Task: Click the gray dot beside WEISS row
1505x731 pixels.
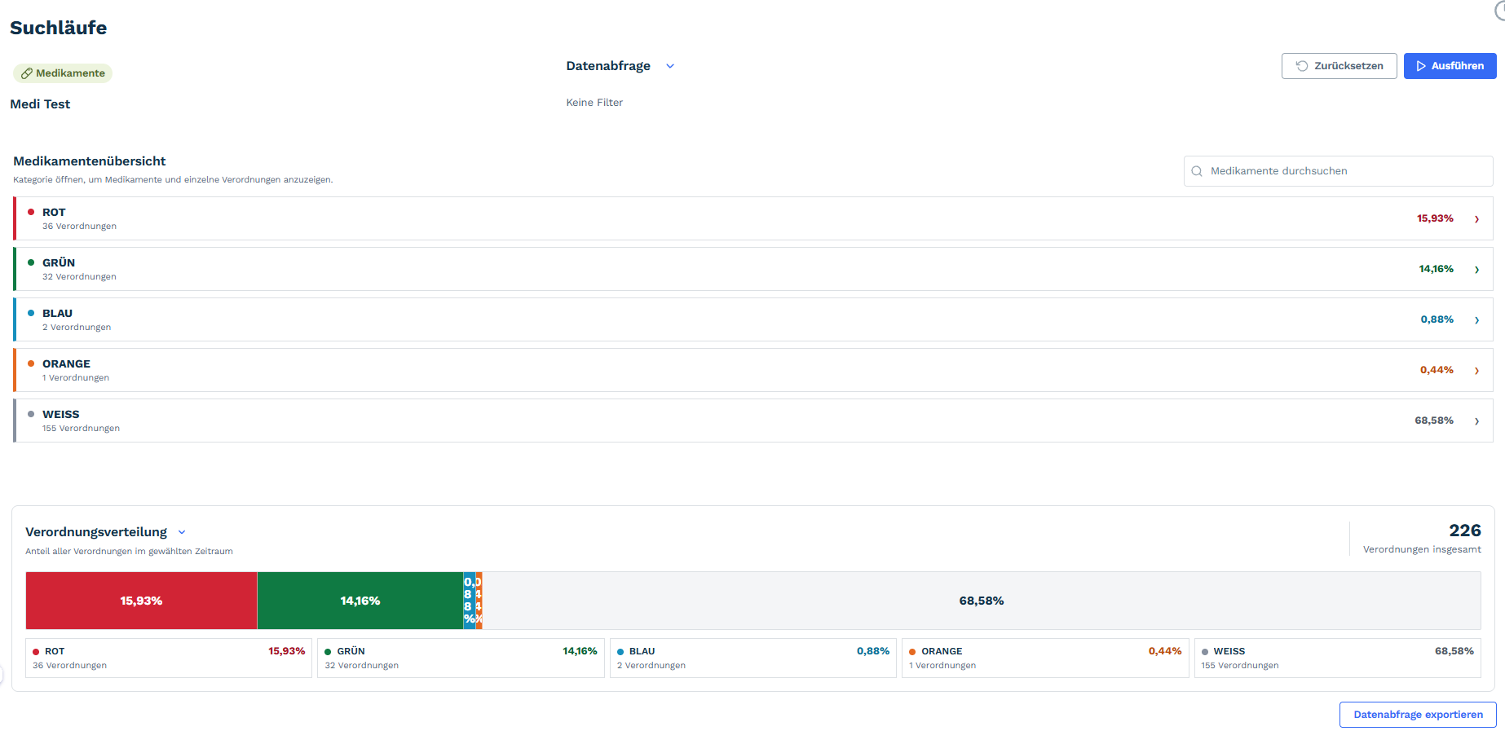Action: click(x=31, y=414)
